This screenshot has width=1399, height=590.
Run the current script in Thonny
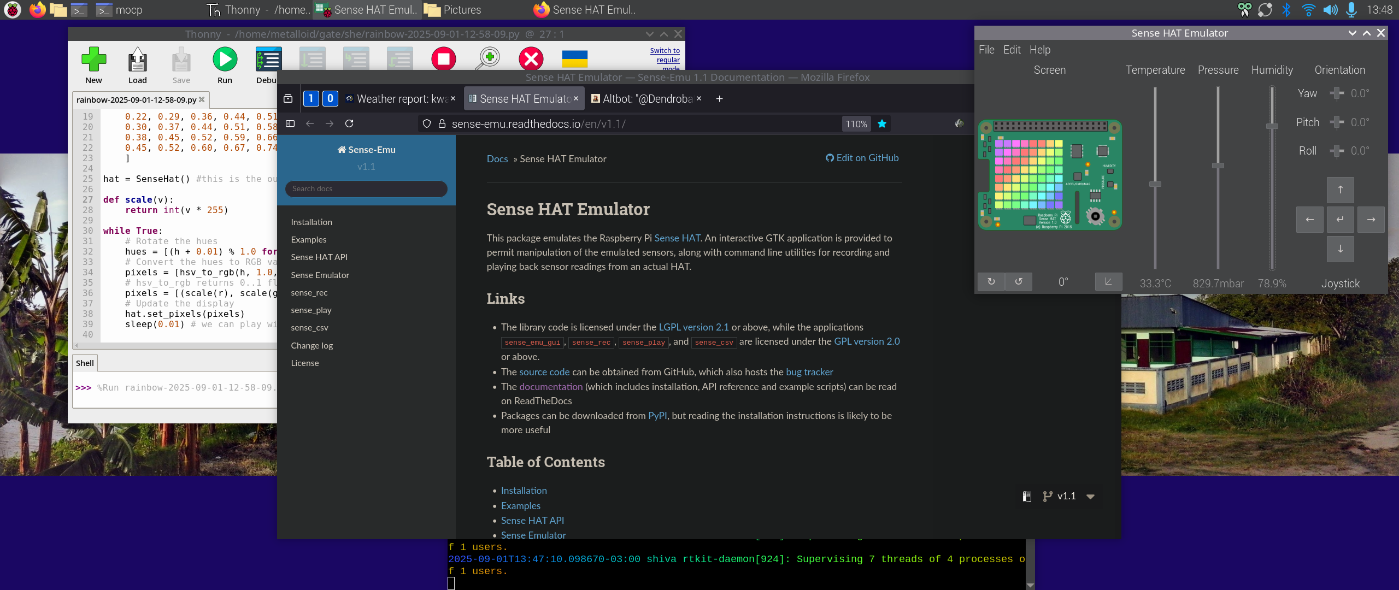click(x=225, y=60)
